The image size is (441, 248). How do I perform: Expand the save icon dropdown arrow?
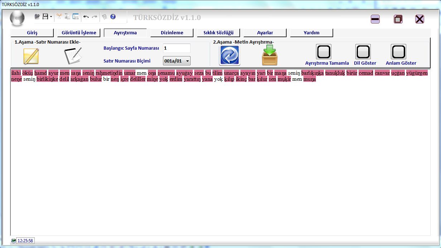(x=51, y=16)
